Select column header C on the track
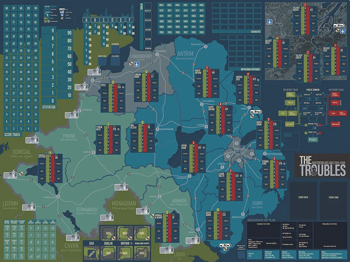350x262 pixels. (104, 20)
